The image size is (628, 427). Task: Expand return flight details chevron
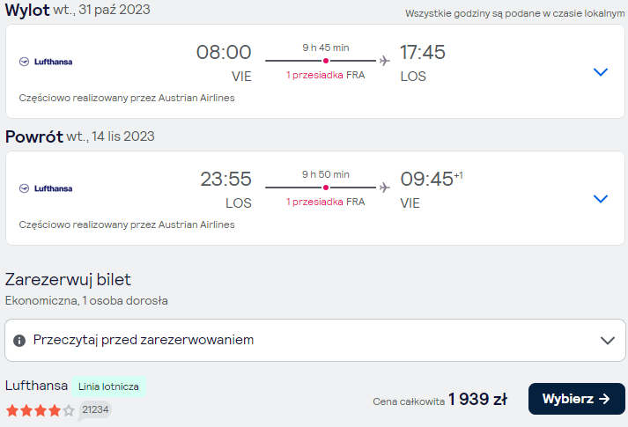pyautogui.click(x=601, y=199)
